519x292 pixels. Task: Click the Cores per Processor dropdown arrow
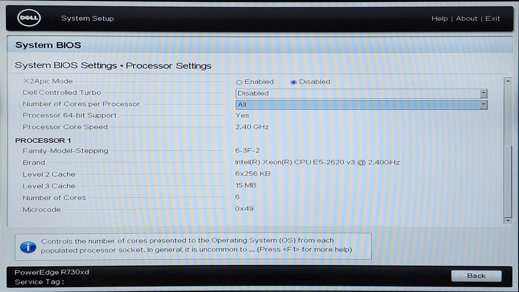tap(483, 105)
